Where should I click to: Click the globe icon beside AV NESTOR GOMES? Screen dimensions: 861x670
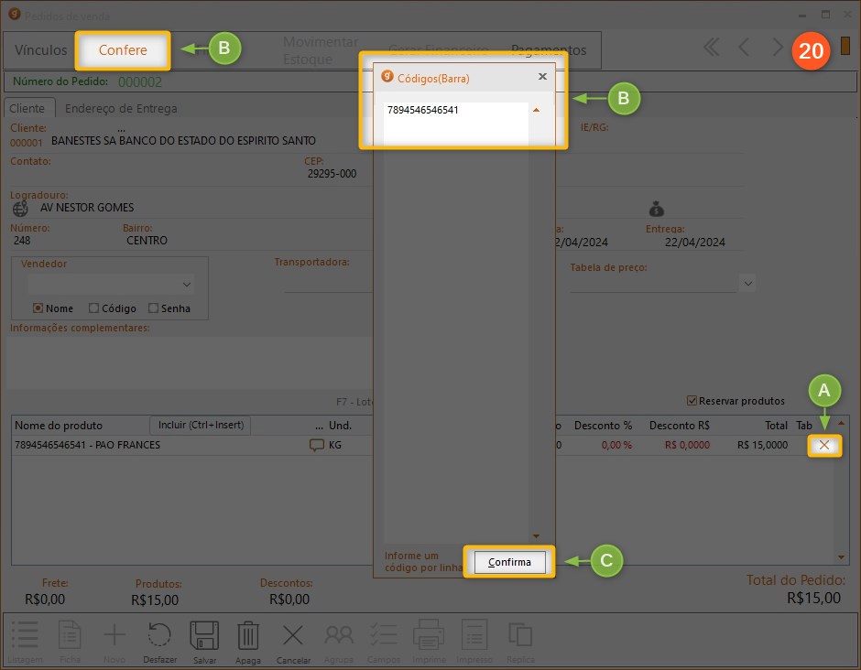[20, 208]
